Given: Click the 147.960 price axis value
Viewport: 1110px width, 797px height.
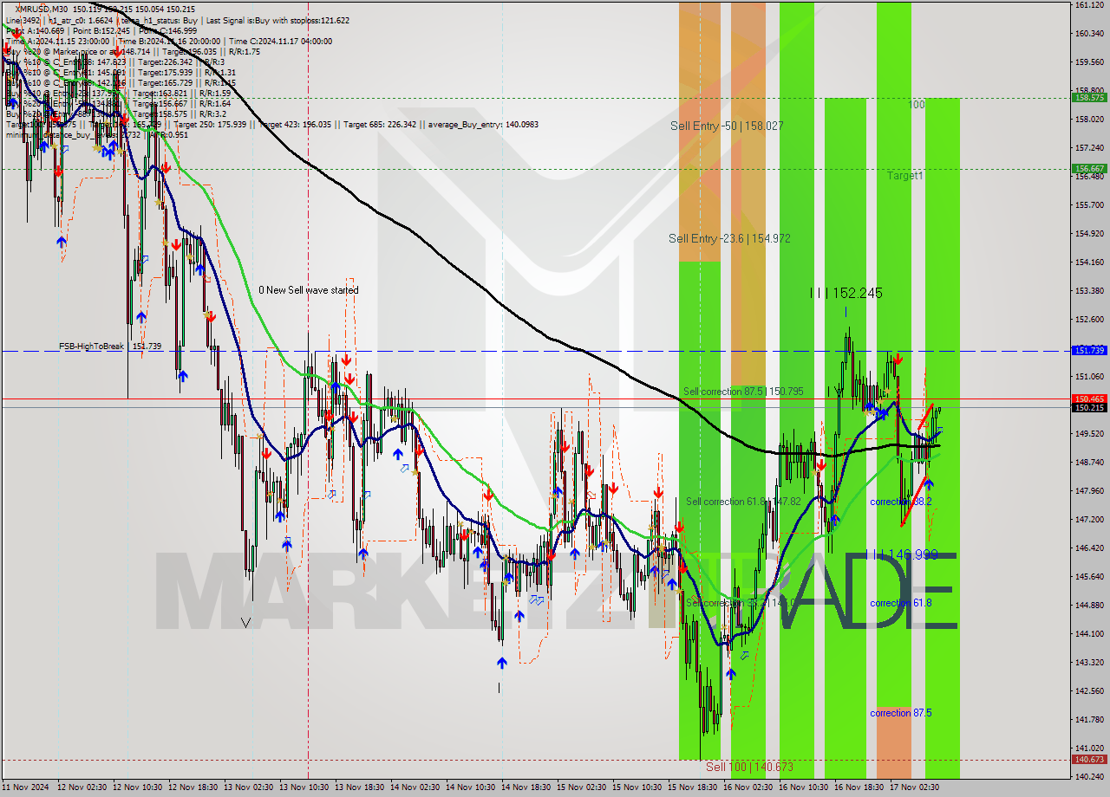Looking at the screenshot, I should [1088, 491].
